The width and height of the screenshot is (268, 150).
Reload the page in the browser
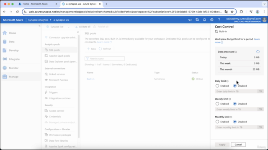(x=18, y=12)
